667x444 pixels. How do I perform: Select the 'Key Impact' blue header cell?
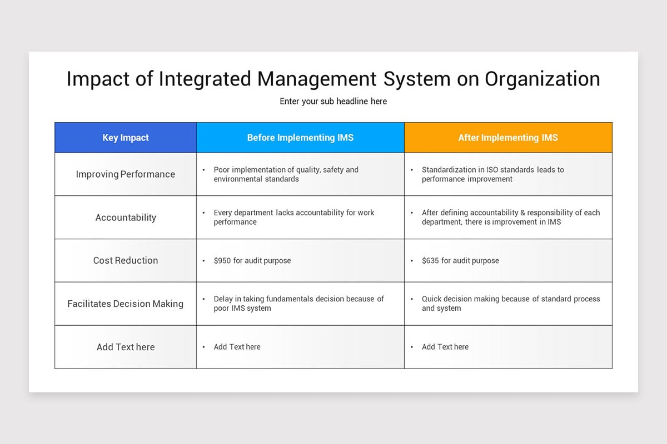point(125,138)
